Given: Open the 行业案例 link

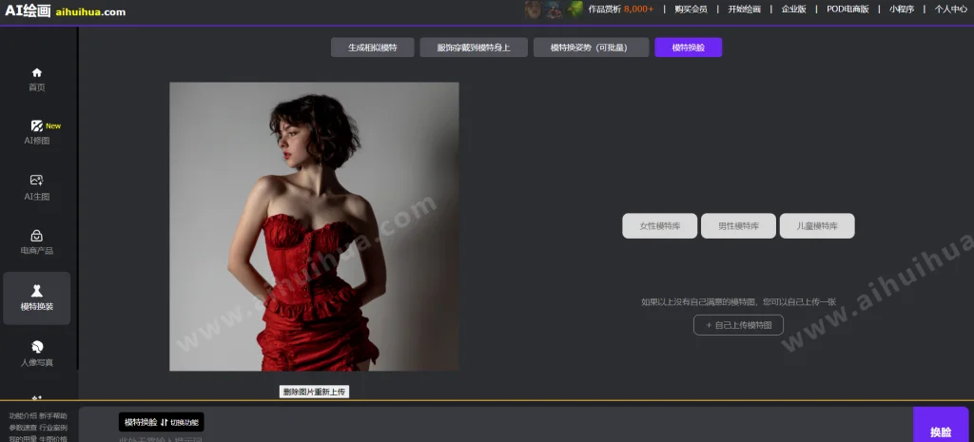Looking at the screenshot, I should click(x=53, y=428).
